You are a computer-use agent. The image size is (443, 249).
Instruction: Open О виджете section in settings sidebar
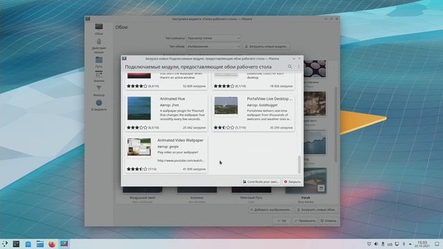pyautogui.click(x=99, y=105)
